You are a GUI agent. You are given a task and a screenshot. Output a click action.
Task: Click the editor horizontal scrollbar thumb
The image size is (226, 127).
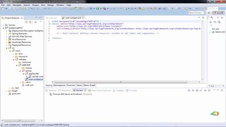121,82
